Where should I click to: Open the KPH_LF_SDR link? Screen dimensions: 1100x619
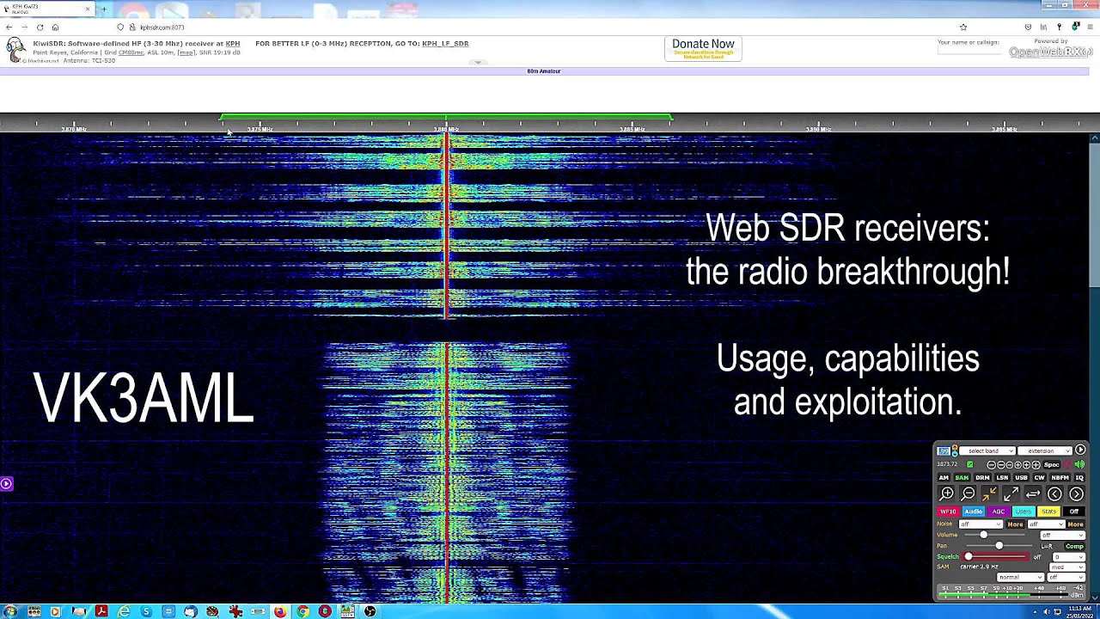click(x=445, y=43)
